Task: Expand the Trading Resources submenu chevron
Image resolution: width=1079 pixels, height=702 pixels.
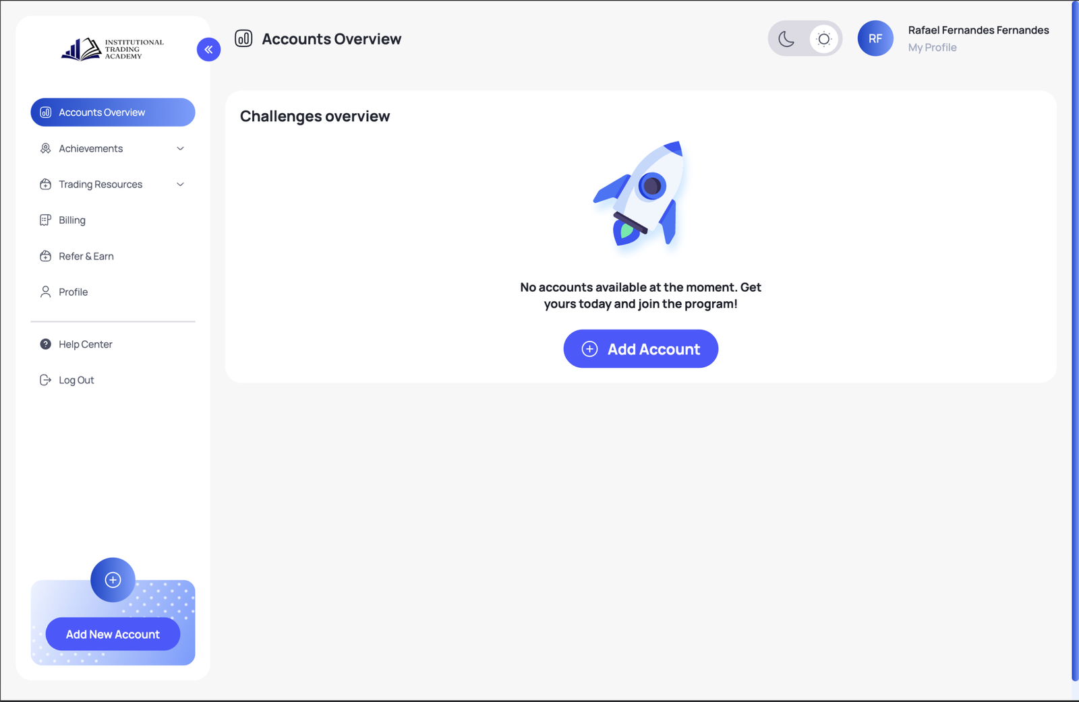Action: (x=180, y=185)
